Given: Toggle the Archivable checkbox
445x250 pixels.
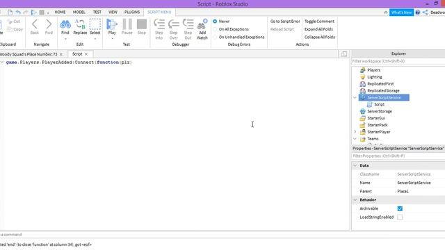Looking at the screenshot, I should tap(400, 208).
